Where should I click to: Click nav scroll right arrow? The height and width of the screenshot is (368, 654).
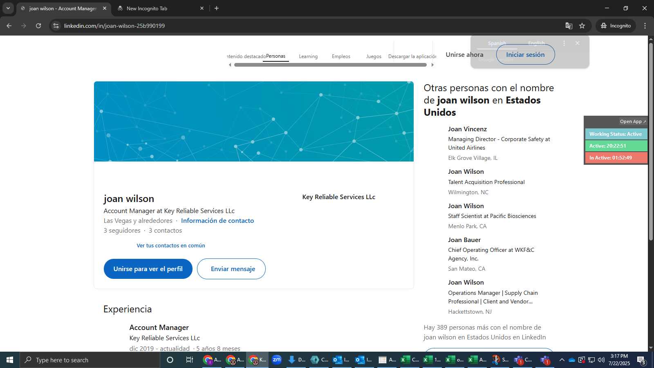click(432, 65)
